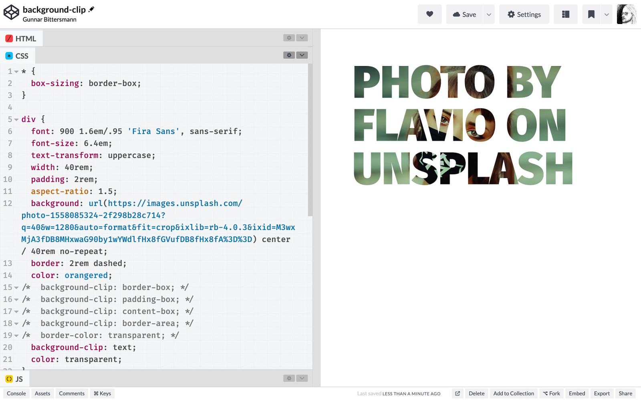
Task: Click 'Fira Sans' font string on line 6
Action: 153,131
